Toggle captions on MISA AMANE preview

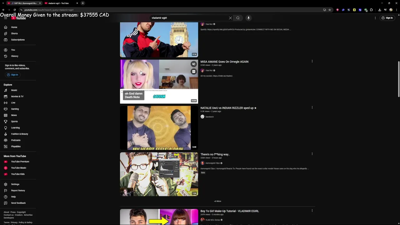[194, 72]
